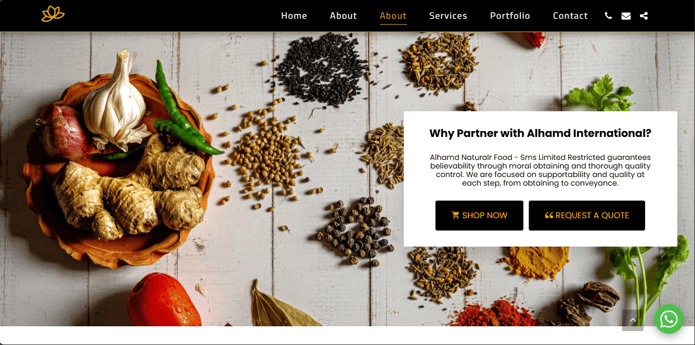This screenshot has height=345, width=695.
Task: Select the white About link beside Home
Action: [343, 16]
